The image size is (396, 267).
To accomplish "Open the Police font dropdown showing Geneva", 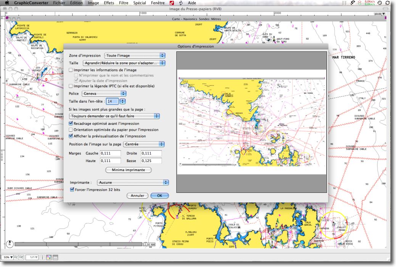I will point(104,94).
